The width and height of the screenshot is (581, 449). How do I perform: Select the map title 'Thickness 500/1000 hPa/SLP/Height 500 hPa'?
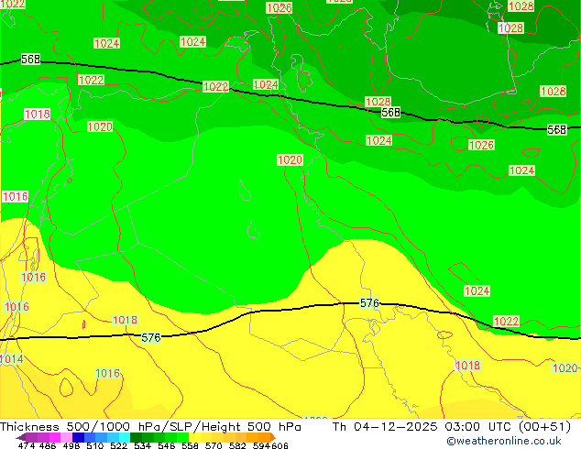(x=150, y=427)
